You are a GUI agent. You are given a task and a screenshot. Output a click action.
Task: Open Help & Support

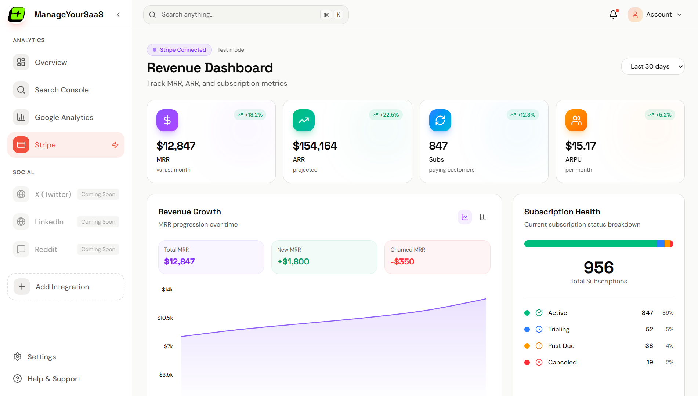point(54,378)
